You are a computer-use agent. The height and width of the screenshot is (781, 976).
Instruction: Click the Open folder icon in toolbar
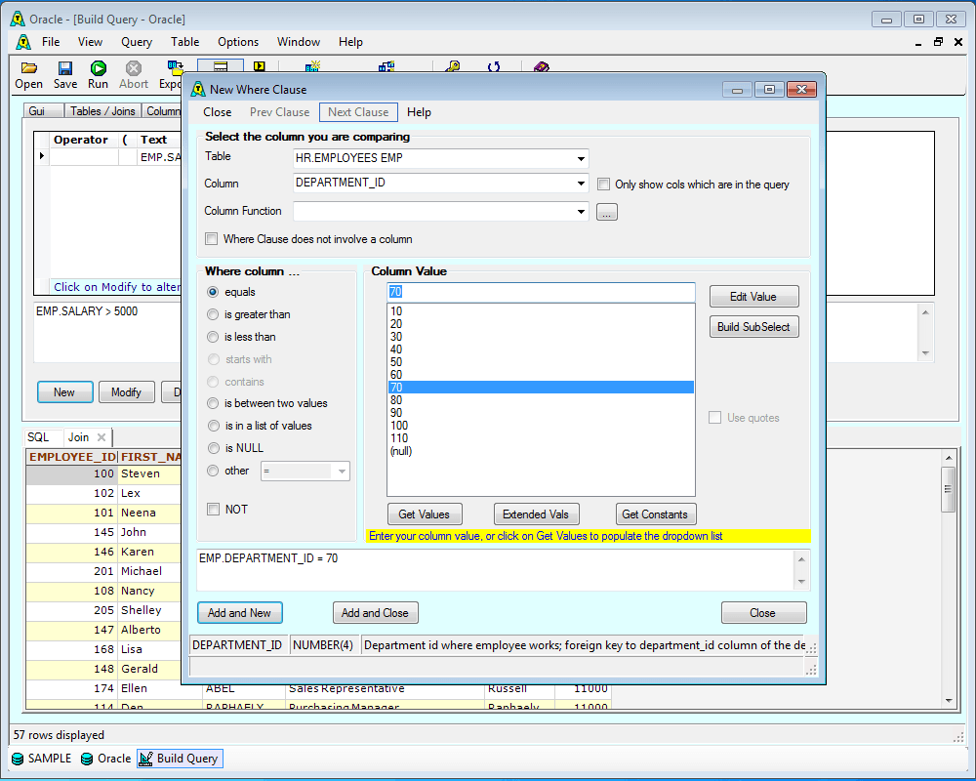28,68
